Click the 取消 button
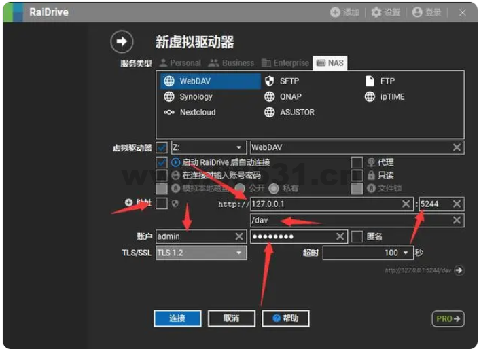This screenshot has height=349, width=479. pos(231,318)
